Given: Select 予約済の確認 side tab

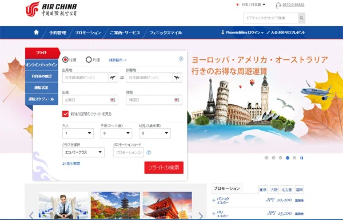Looking at the screenshot, I should (x=42, y=76).
